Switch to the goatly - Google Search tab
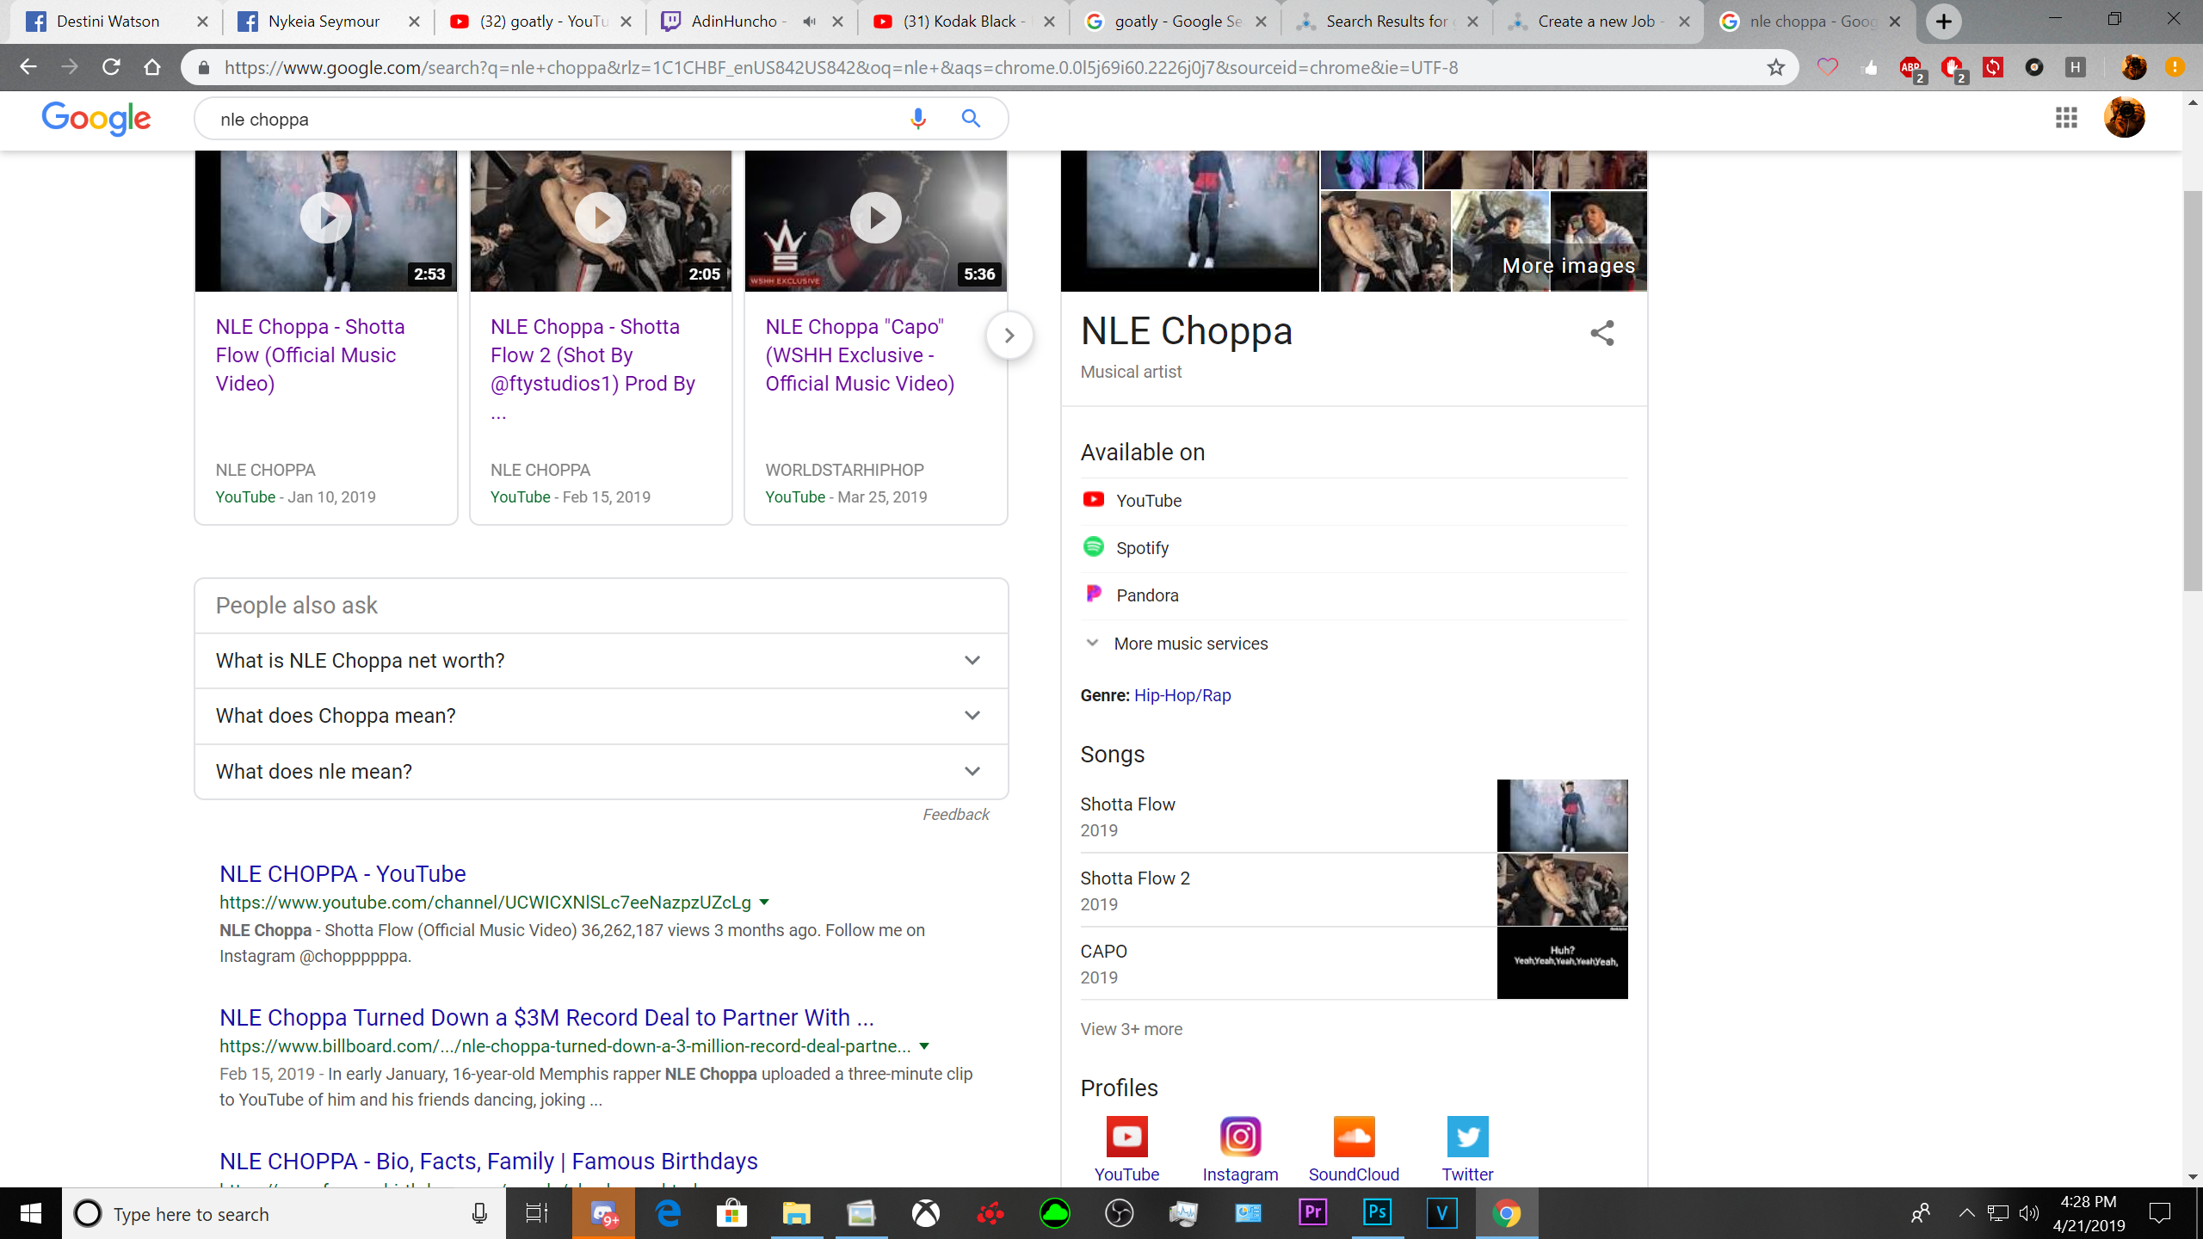Image resolution: width=2203 pixels, height=1239 pixels. click(x=1176, y=22)
